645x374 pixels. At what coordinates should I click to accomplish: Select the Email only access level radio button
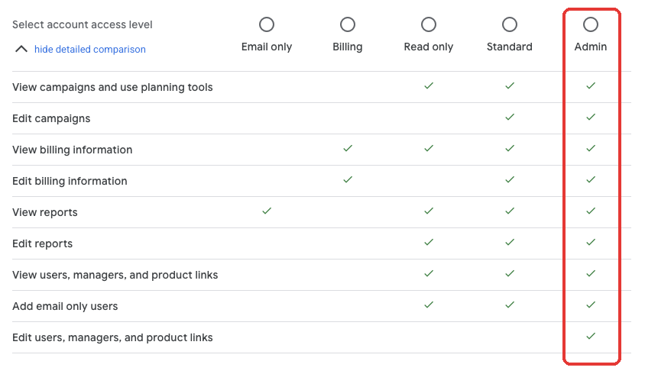(x=267, y=24)
